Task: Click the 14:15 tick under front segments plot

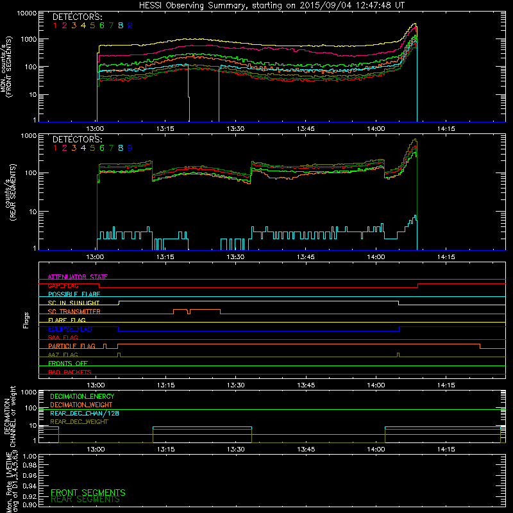Action: click(x=446, y=129)
